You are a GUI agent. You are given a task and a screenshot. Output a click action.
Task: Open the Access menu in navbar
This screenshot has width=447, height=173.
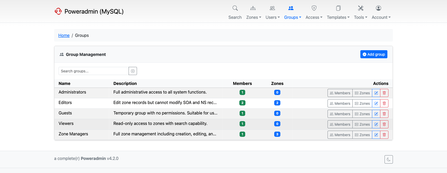[314, 12]
